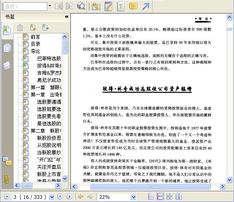
Task: Open the 从招股说明 bookmark
Action: tap(49, 145)
